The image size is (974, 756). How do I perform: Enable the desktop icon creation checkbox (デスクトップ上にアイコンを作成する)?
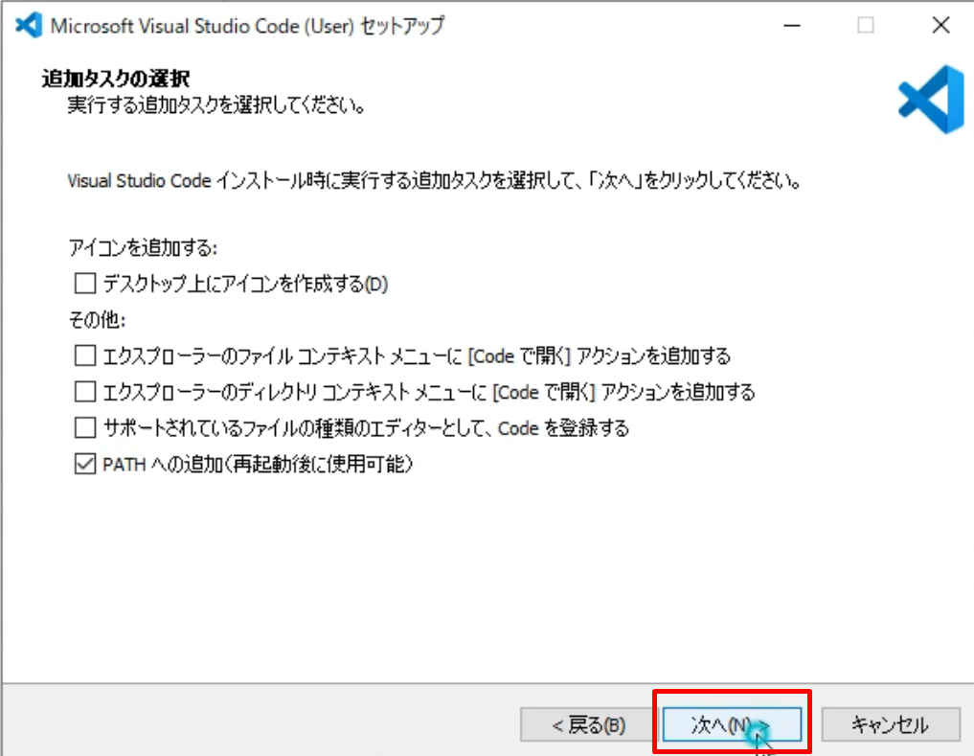tap(85, 284)
